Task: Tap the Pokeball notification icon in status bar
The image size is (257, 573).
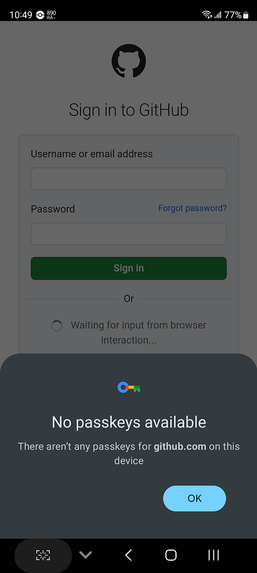Action: pos(40,15)
